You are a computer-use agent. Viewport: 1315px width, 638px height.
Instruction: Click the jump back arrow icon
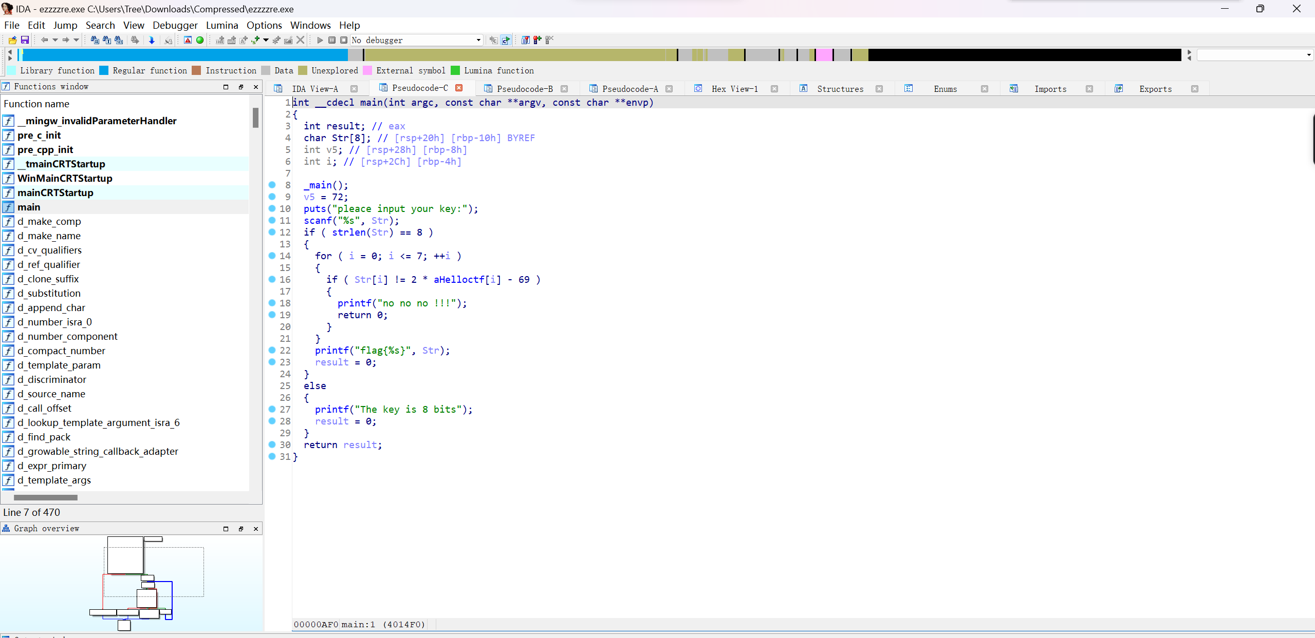pos(44,40)
